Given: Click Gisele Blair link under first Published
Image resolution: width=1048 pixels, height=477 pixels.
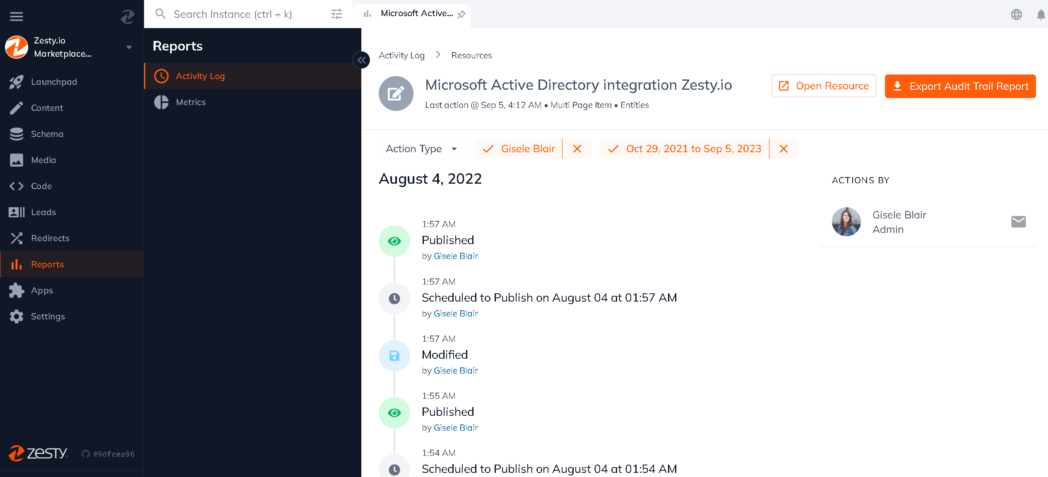Looking at the screenshot, I should 456,256.
